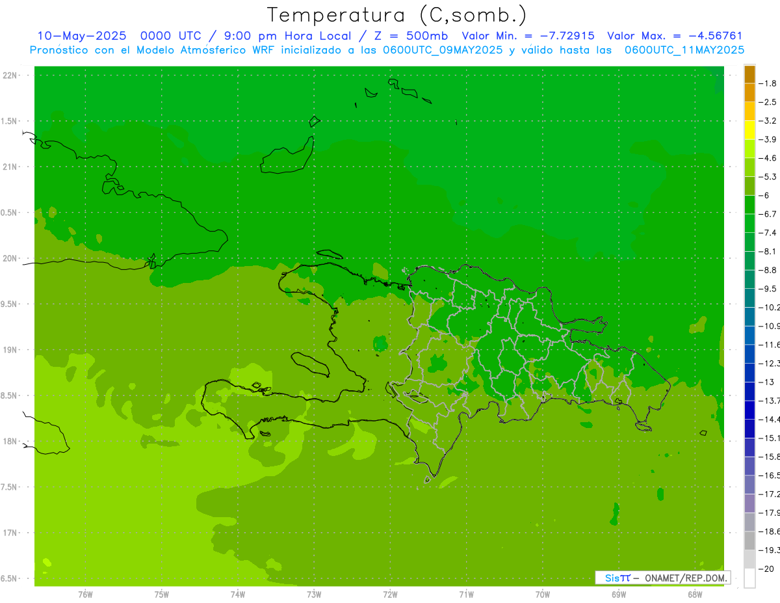Click the title 'Temperatura (C,somb.)'
The height and width of the screenshot is (603, 780).
[x=397, y=15]
